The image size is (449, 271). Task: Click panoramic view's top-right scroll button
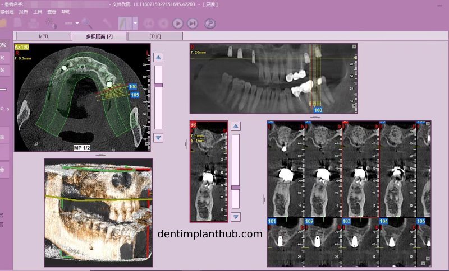click(x=354, y=46)
